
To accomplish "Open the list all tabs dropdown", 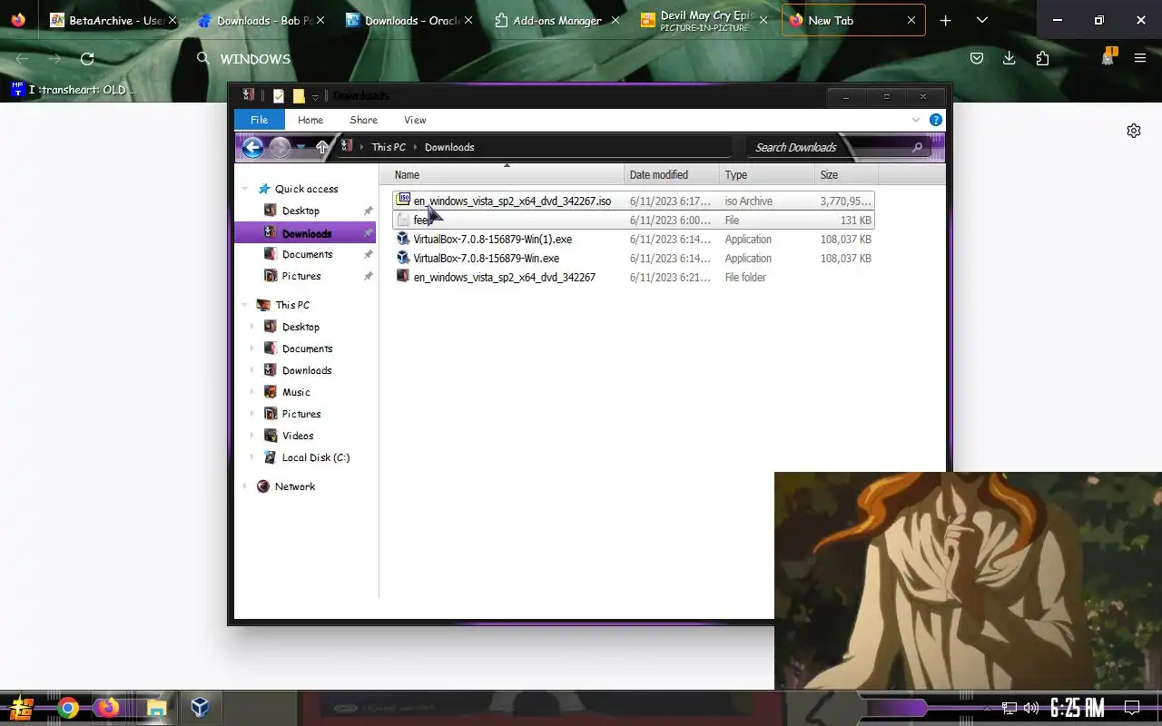I will click(981, 20).
